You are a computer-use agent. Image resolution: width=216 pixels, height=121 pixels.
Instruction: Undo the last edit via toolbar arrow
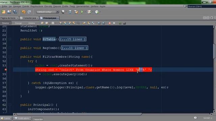coord(24,12)
